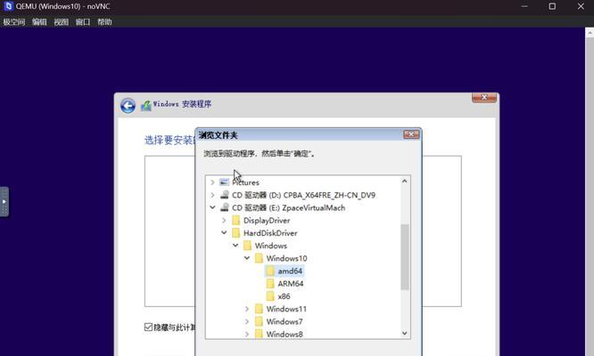
Task: Click the Windows Setup program icon
Action: click(146, 105)
